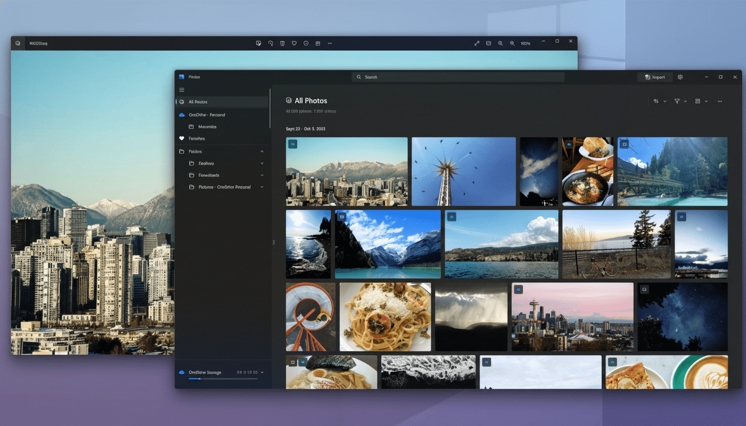Toggle the cloud badge on the first mountain thumbnail

tap(292, 144)
